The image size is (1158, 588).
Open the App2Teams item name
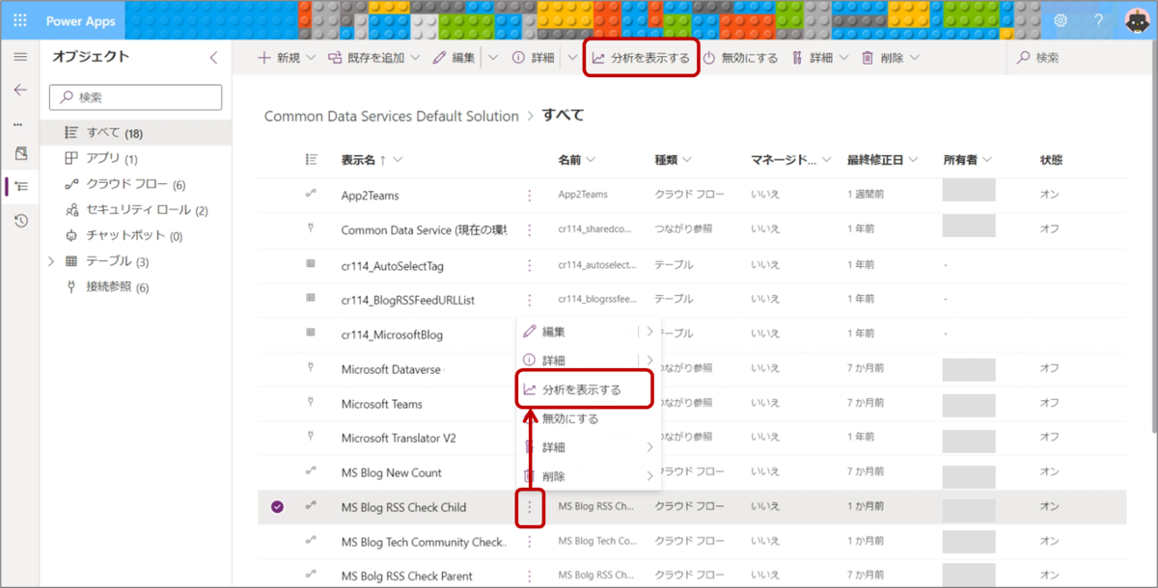pyautogui.click(x=371, y=195)
